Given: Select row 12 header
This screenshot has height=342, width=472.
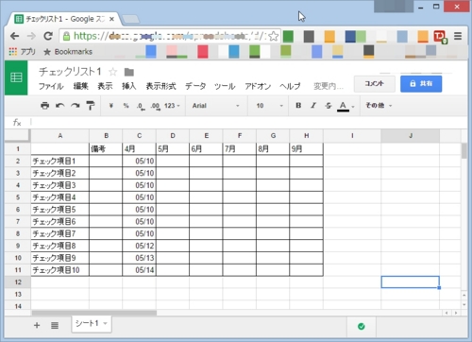Looking at the screenshot, I should 18,282.
